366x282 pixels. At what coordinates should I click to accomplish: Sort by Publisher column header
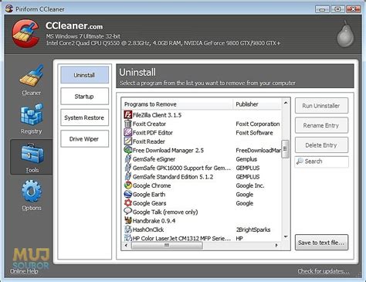pyautogui.click(x=257, y=104)
